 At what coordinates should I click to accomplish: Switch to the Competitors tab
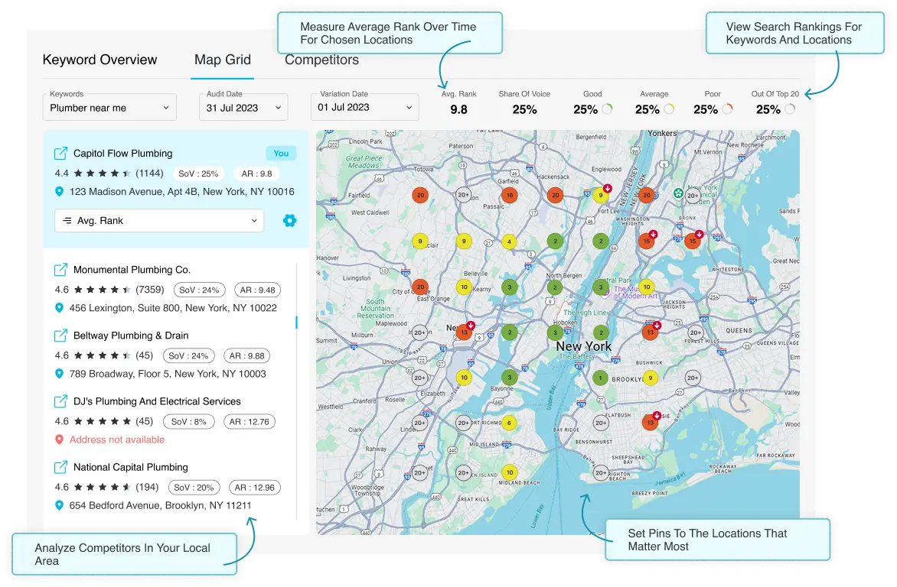coord(321,60)
